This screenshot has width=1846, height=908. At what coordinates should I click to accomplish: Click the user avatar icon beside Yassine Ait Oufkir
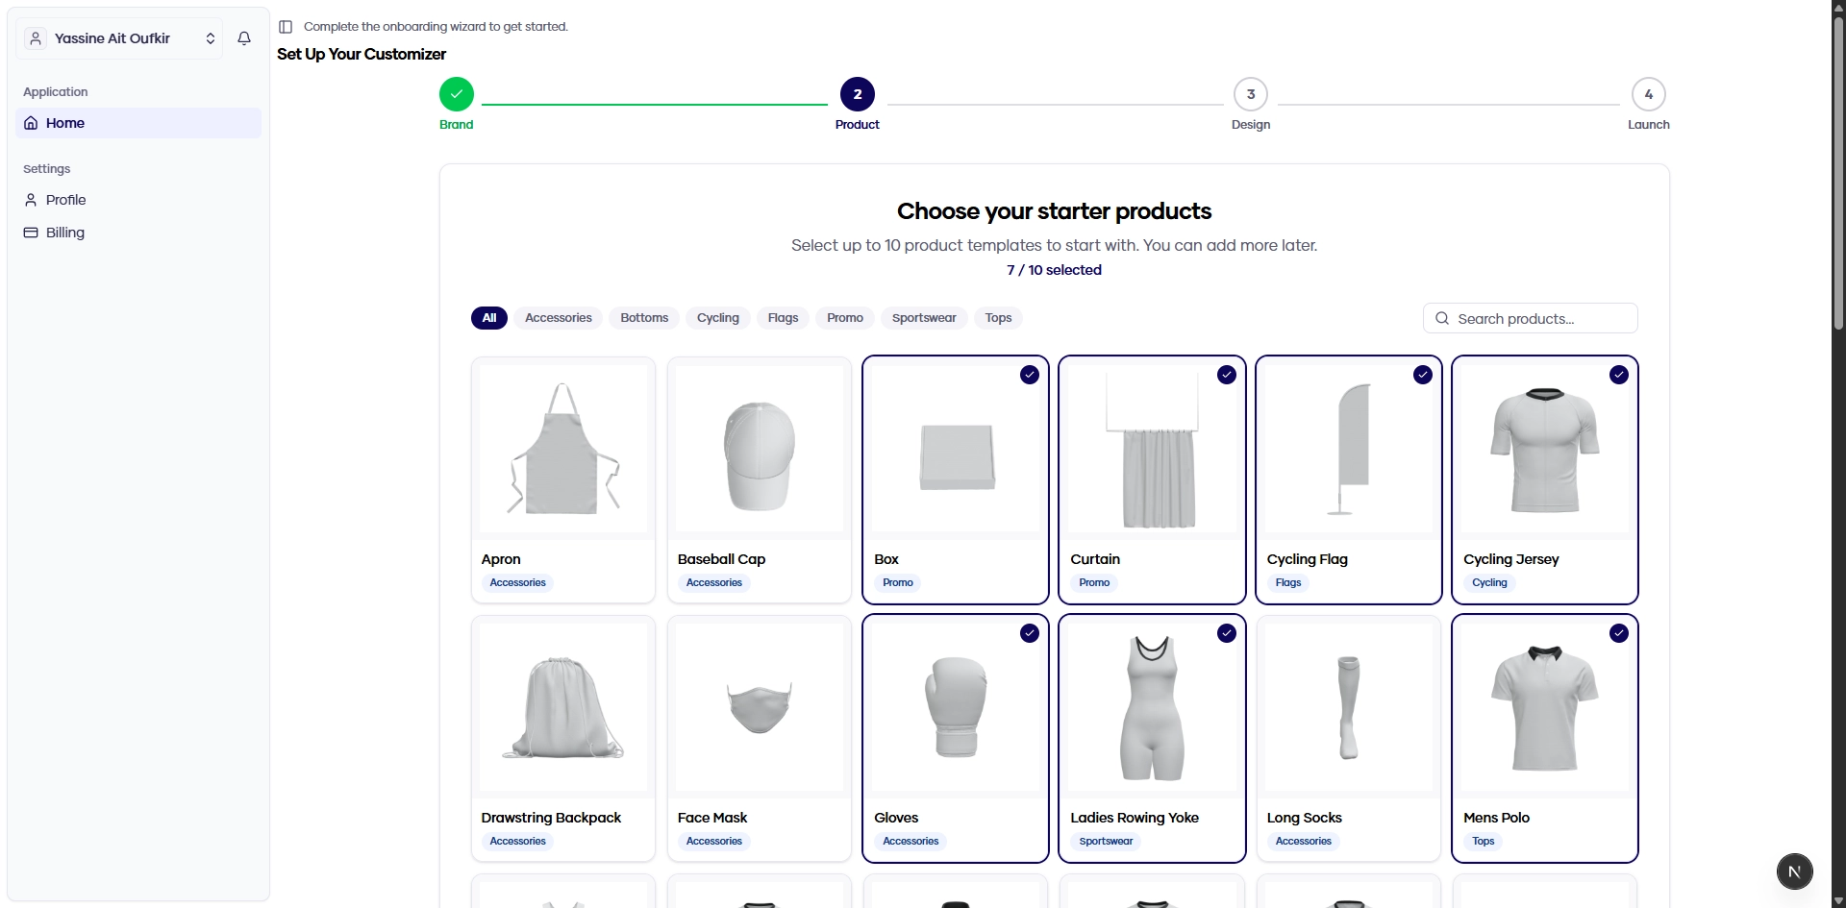point(36,38)
